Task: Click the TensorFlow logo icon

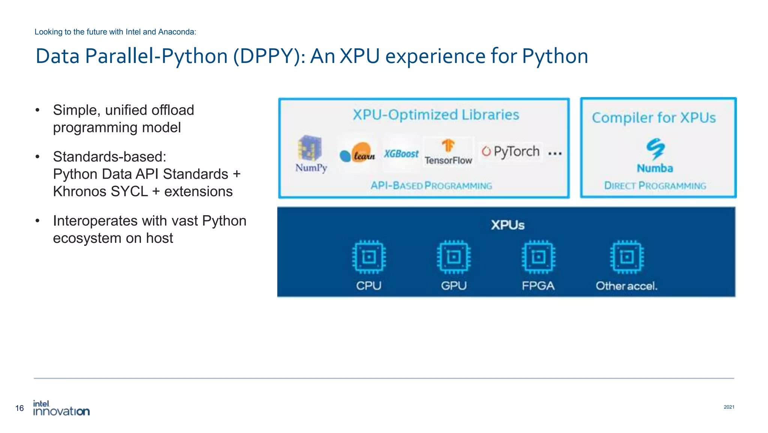Action: tap(448, 146)
